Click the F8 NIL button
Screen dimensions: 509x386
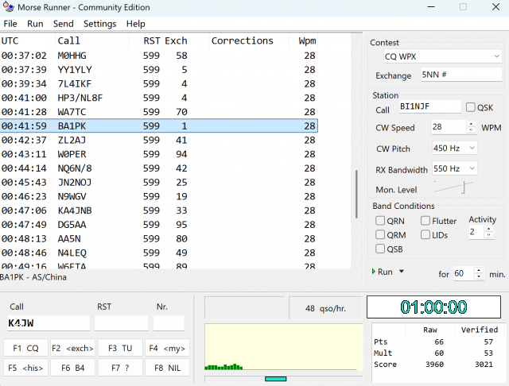(167, 368)
